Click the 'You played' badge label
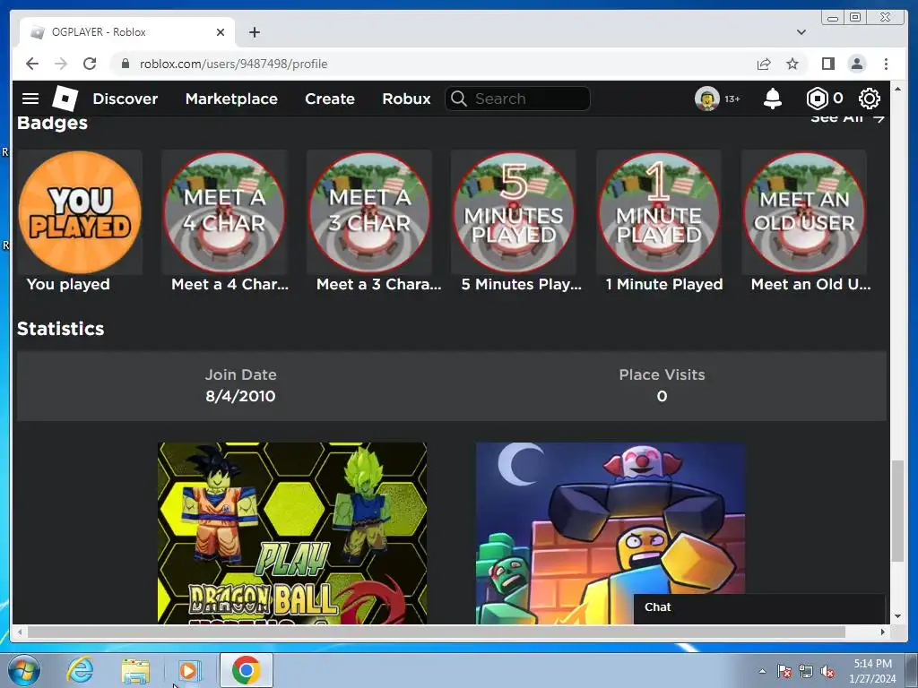The width and height of the screenshot is (918, 688). click(x=68, y=284)
